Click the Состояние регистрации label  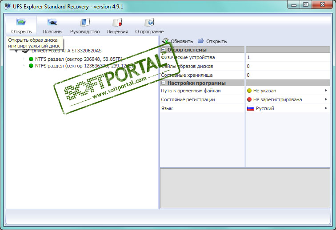tap(188, 99)
